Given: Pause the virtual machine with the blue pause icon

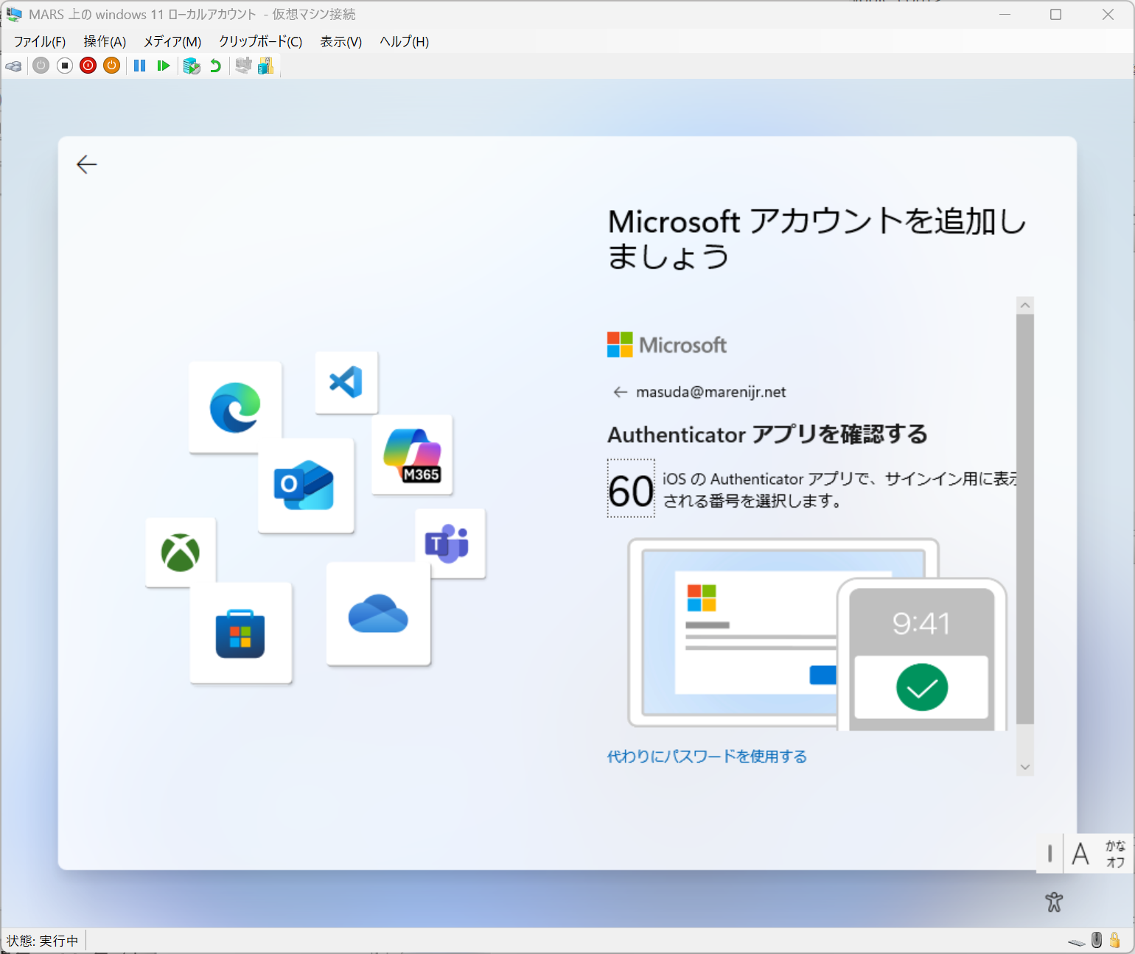Looking at the screenshot, I should tap(139, 66).
